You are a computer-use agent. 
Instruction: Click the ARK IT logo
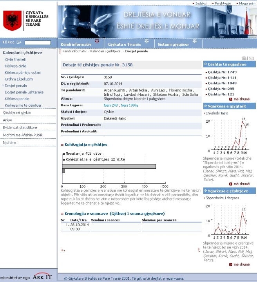[x=42, y=276]
